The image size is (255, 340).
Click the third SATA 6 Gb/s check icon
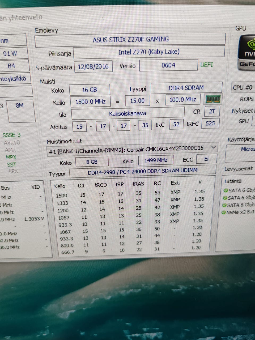coord(225,205)
